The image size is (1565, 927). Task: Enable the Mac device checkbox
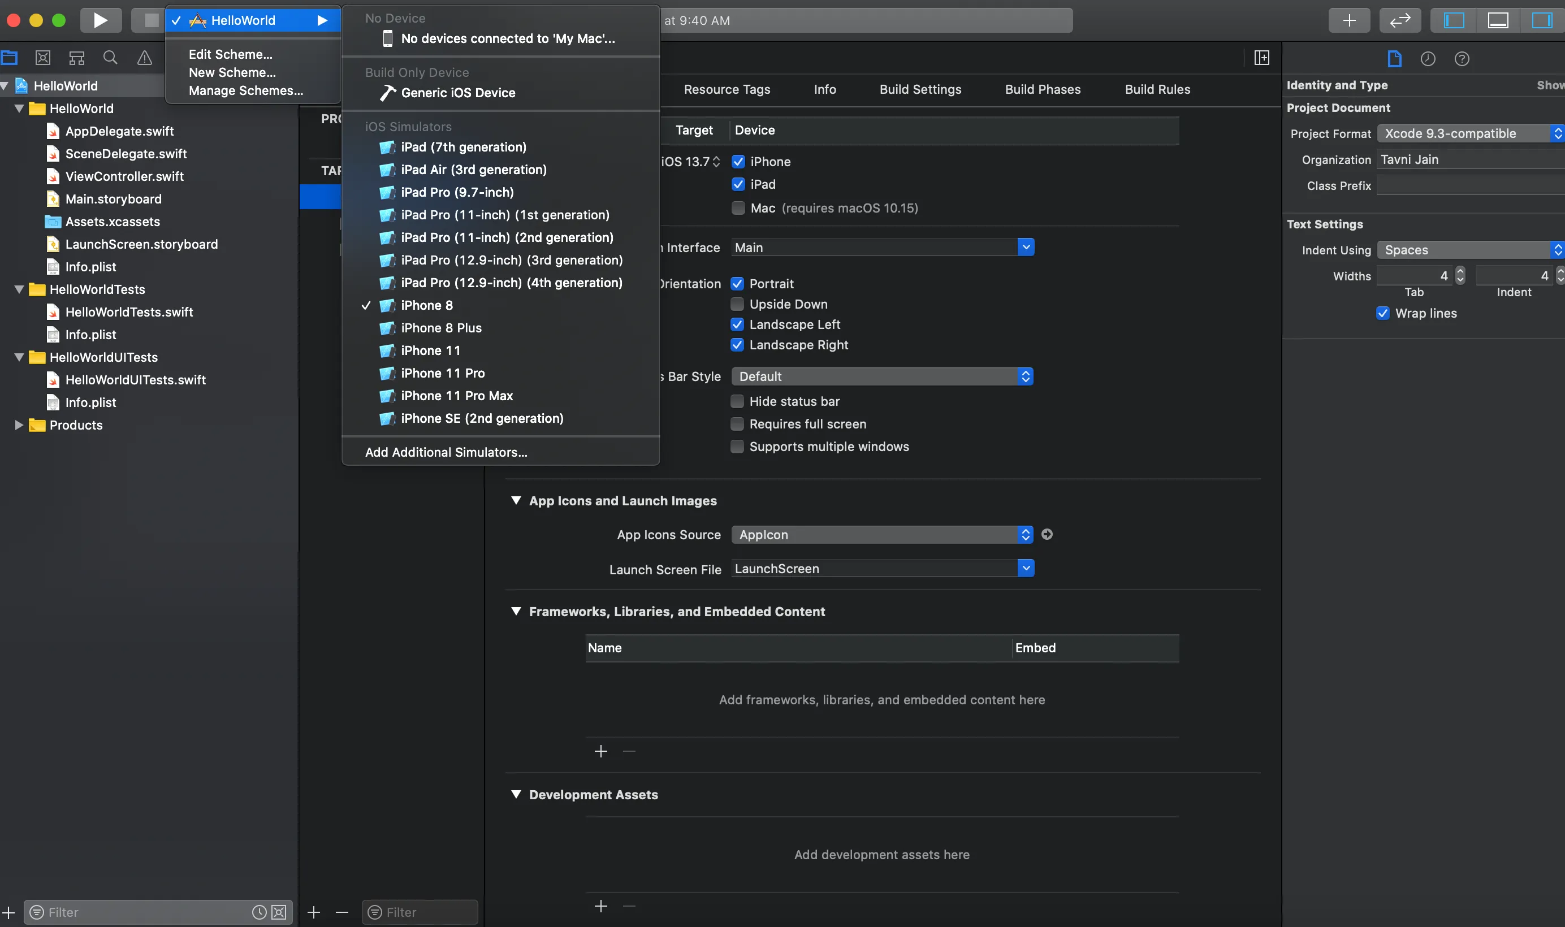tap(738, 208)
